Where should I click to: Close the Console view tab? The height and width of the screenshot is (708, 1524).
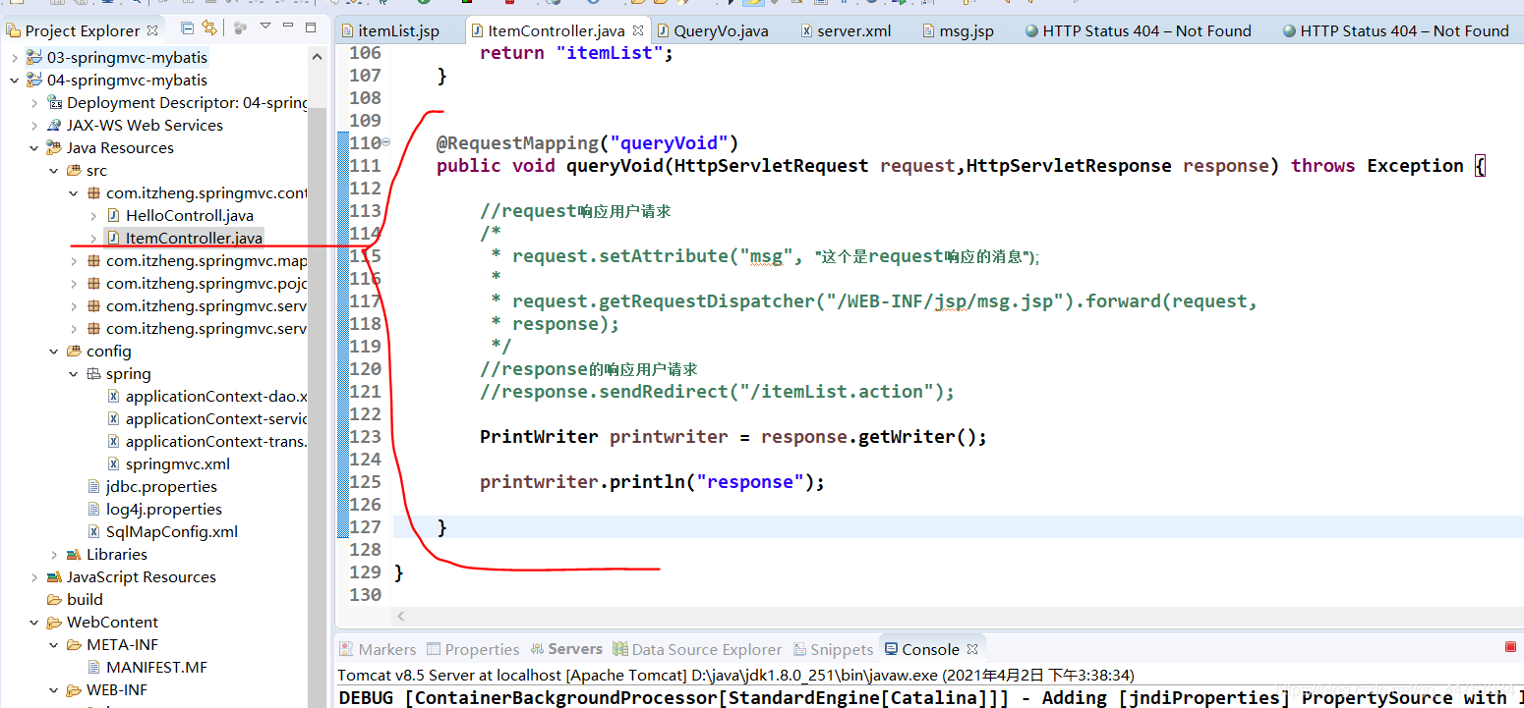point(972,649)
